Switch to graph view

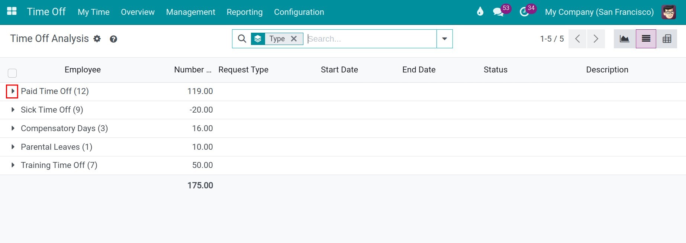pos(625,39)
